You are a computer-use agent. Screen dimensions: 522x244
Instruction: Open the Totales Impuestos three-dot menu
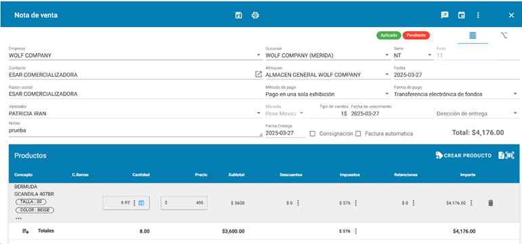pyautogui.click(x=355, y=231)
